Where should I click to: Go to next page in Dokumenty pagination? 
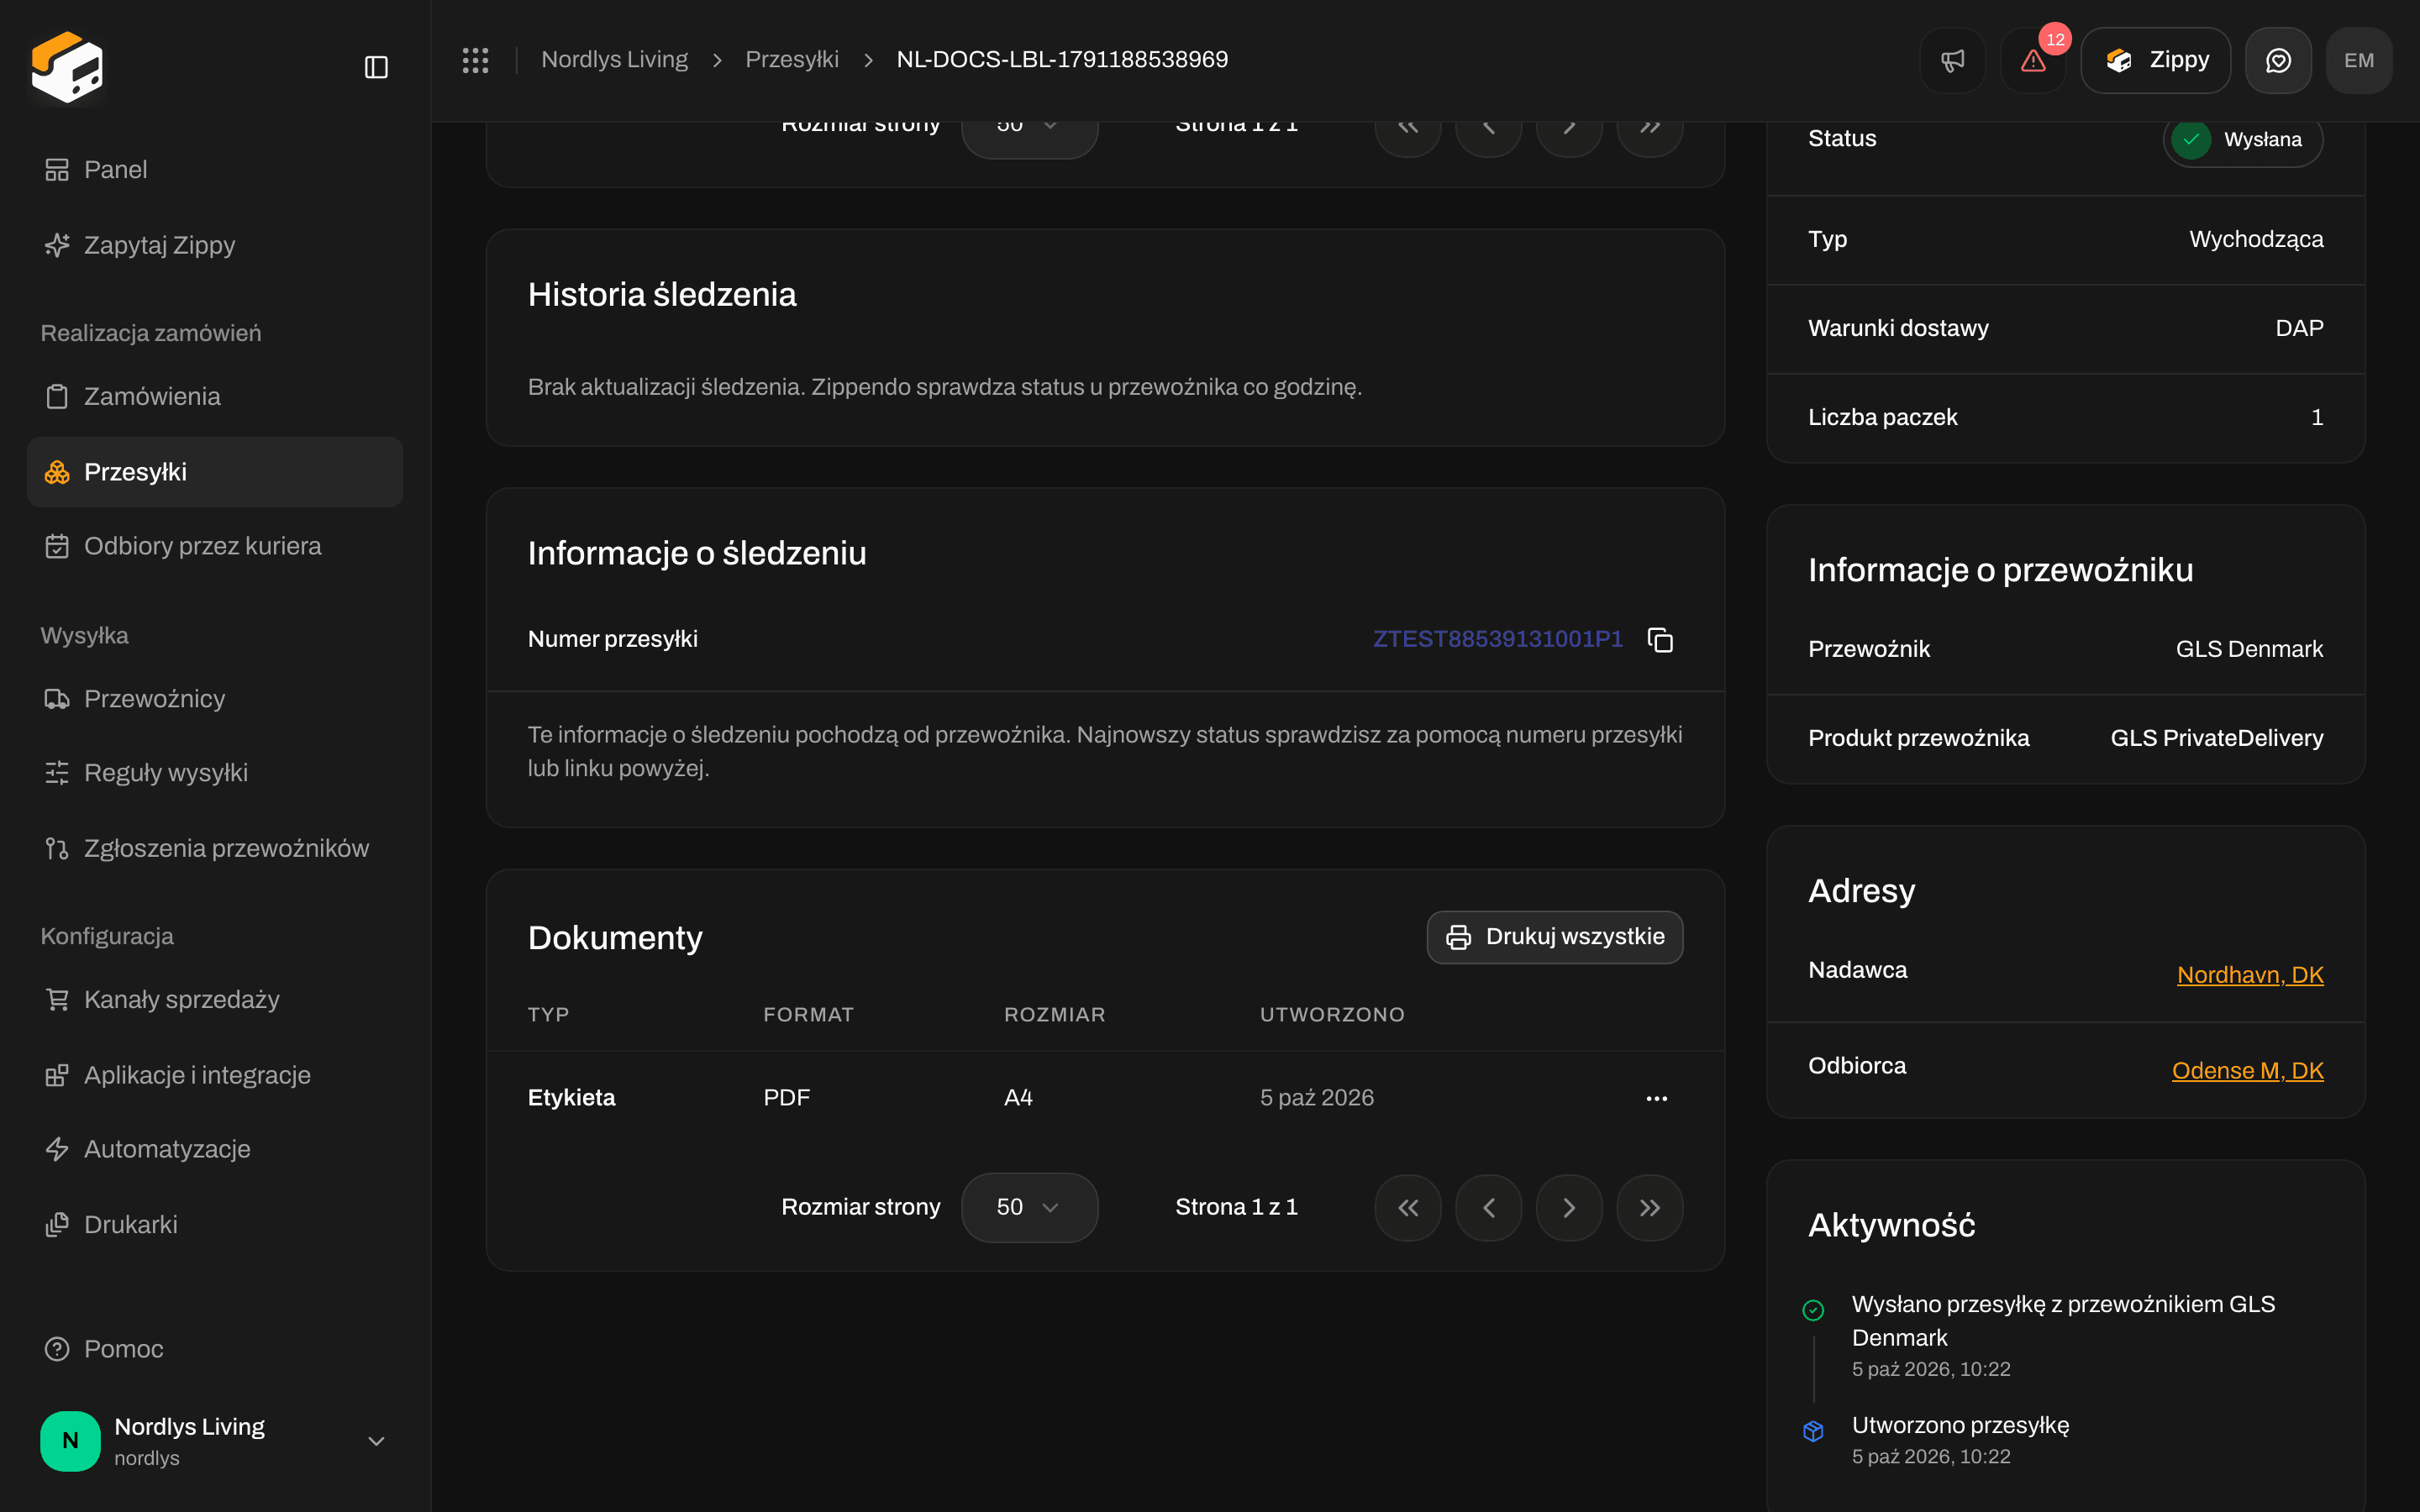pos(1569,1208)
